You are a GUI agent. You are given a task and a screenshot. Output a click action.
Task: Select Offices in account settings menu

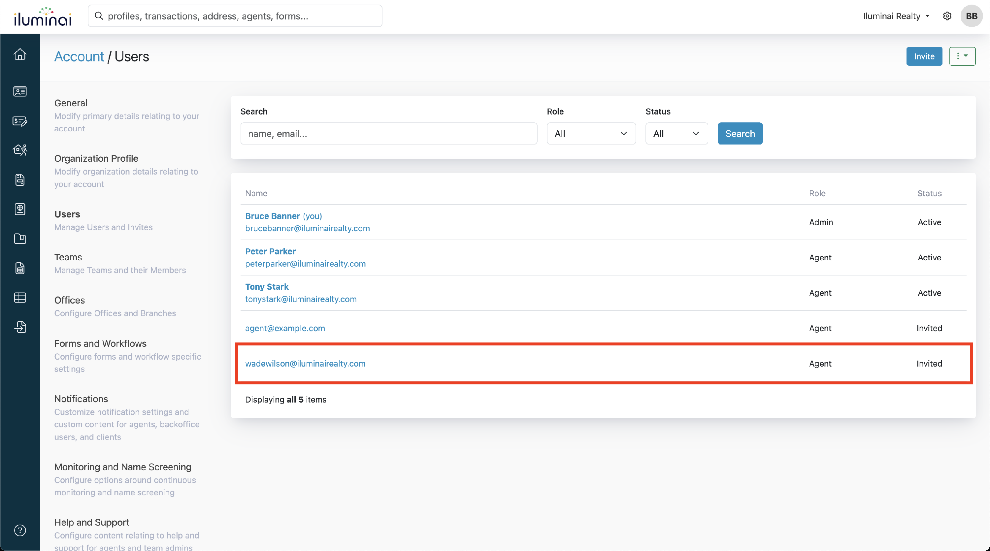point(70,300)
